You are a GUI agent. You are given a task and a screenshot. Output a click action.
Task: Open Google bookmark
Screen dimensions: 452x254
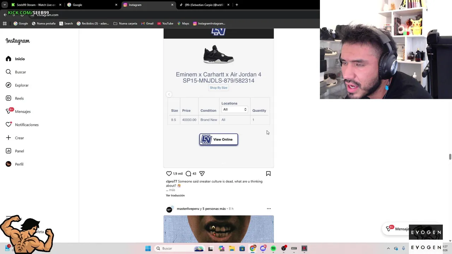click(x=21, y=24)
